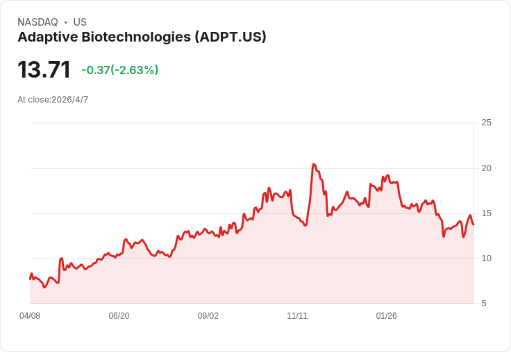Click the At close:2026/4/7 text
Screen dimensions: 511x352
point(53,100)
